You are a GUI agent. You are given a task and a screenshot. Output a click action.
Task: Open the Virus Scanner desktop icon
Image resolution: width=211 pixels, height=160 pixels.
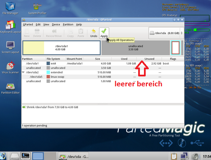[10, 67]
